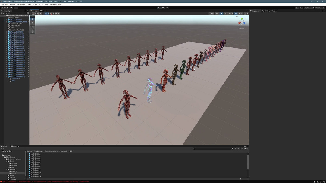Viewport: 326px width, 183px height.
Task: Open the Layers dropdown
Action: click(309, 8)
